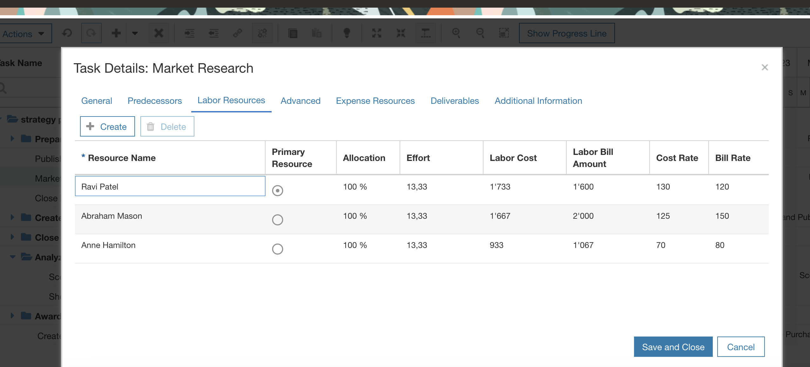Screen dimensions: 810x367
Task: Switch to the Expense Resources tab
Action: point(375,101)
